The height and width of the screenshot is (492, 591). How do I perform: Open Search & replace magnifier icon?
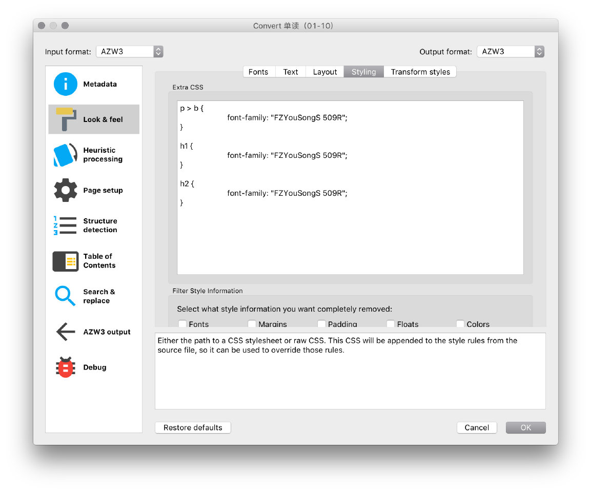pos(66,296)
